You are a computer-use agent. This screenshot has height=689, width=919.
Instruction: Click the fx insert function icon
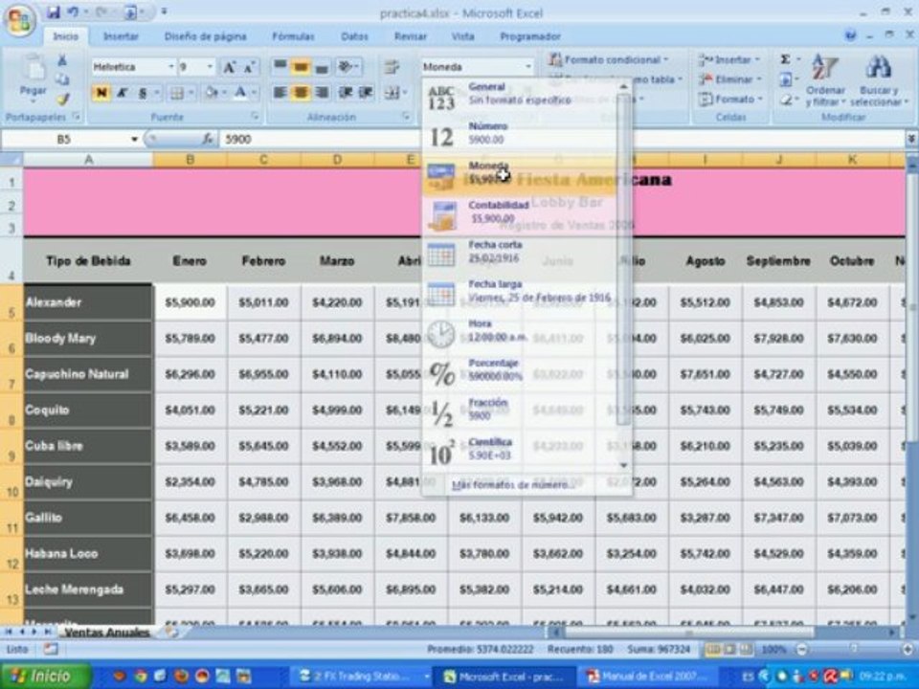(208, 139)
